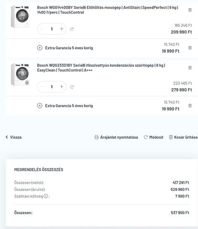Go back using Vissza link
Screen dimensions: 198x229
[14, 137]
